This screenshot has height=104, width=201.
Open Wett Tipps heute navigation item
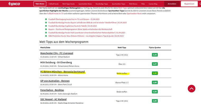pos(68,4)
